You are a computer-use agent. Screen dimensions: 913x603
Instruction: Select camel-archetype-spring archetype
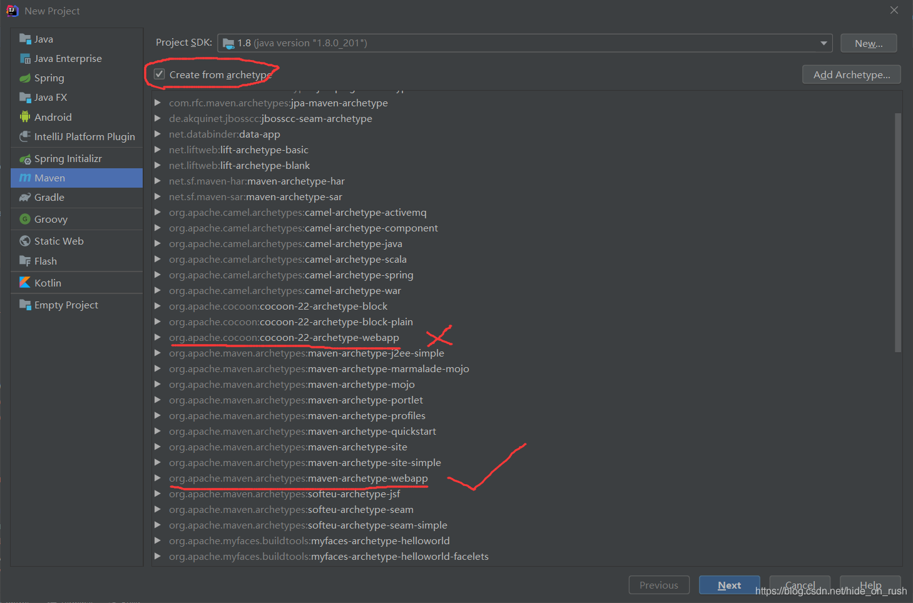pyautogui.click(x=291, y=275)
